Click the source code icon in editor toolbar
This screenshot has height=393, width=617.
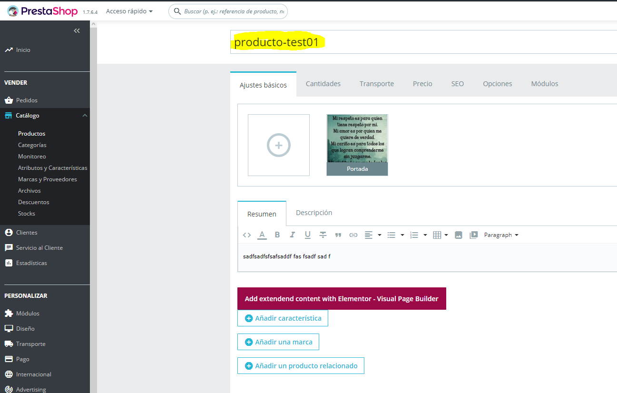point(246,235)
